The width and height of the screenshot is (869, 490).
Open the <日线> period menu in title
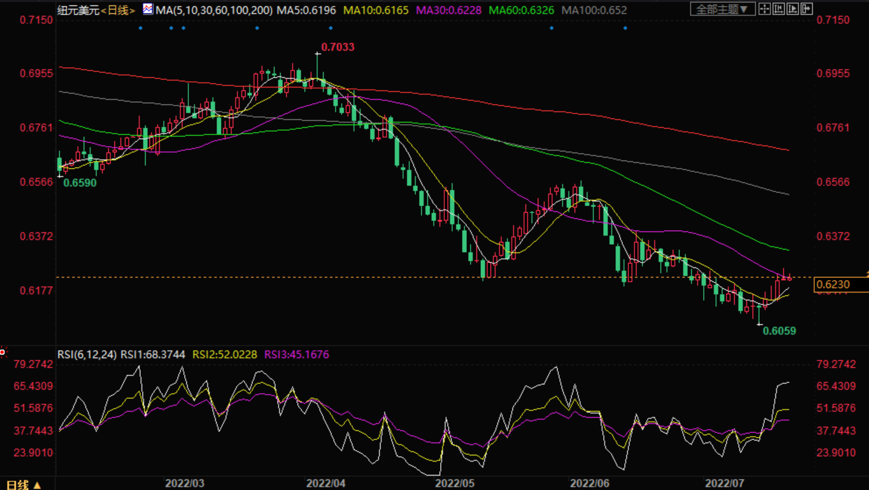118,11
